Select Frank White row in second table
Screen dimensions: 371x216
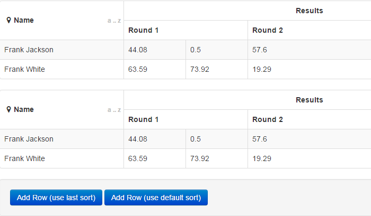[185, 158]
